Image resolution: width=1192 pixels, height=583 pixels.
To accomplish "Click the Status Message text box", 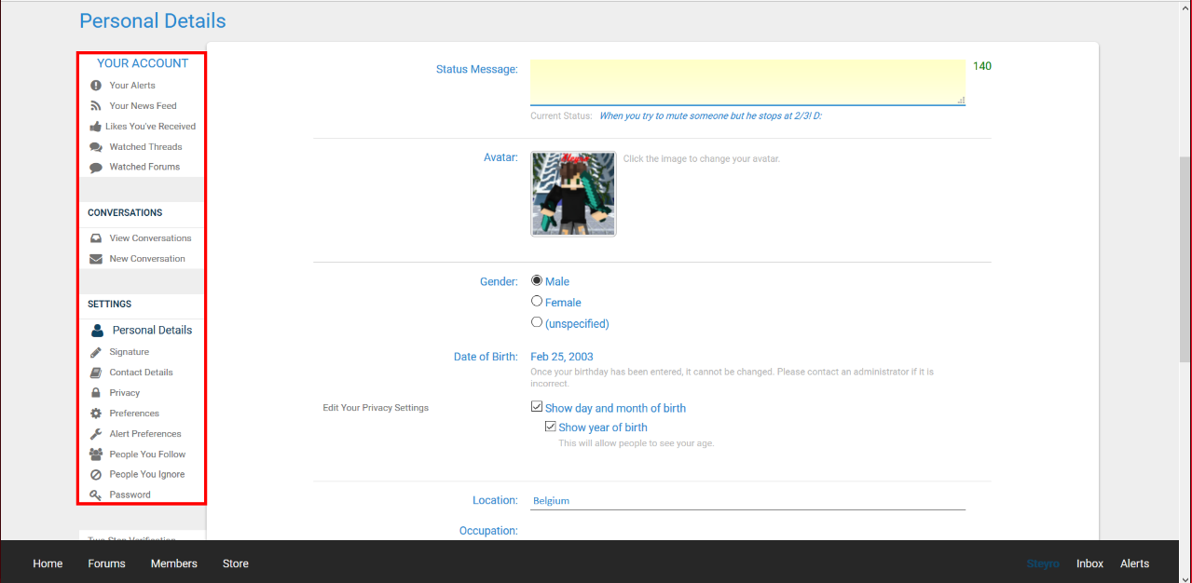I will [x=747, y=82].
